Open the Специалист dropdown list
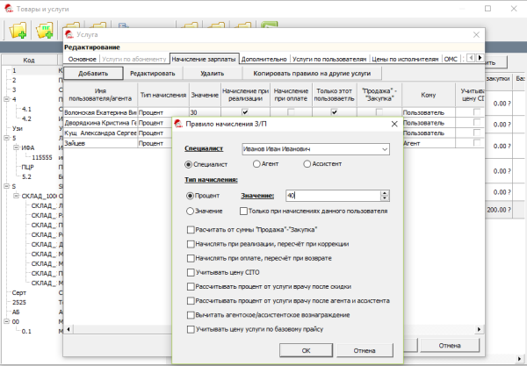 385,149
